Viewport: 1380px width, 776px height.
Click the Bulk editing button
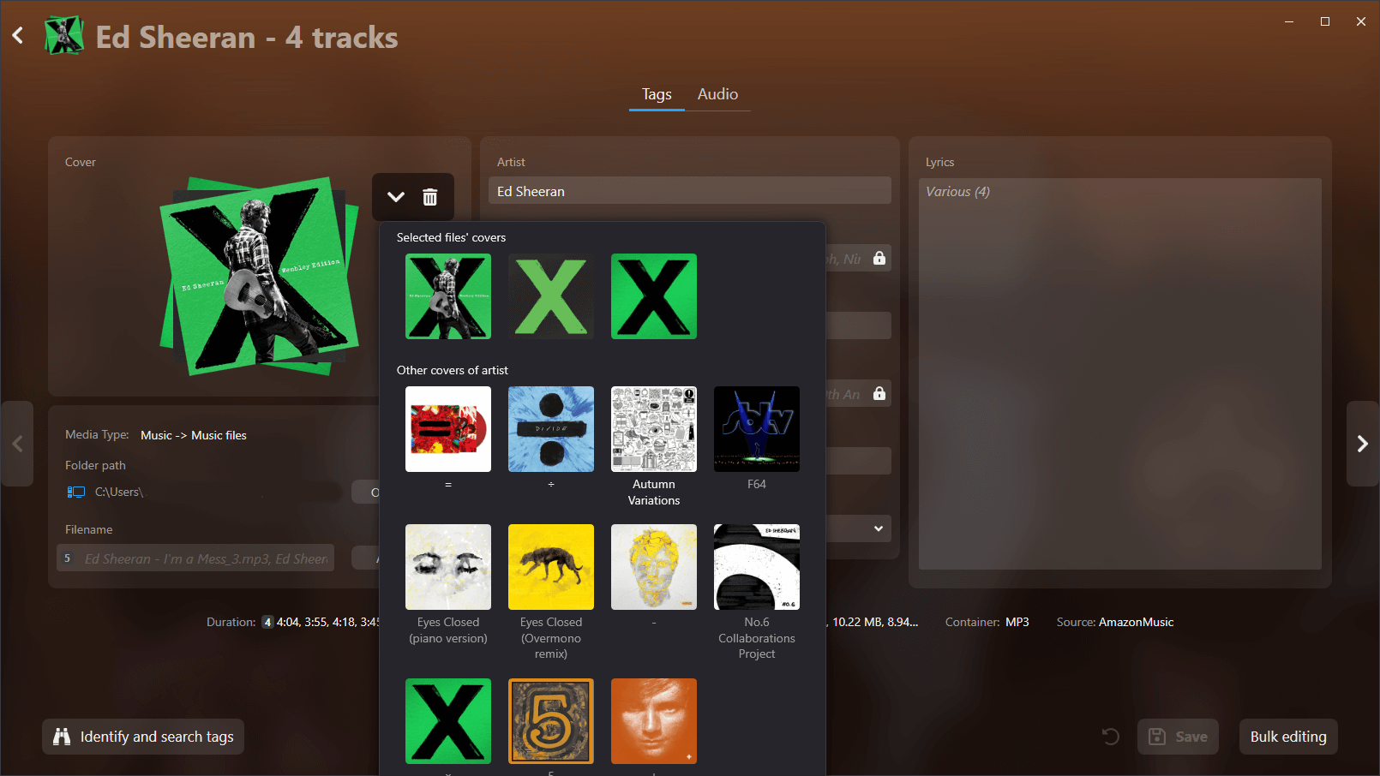coord(1287,737)
